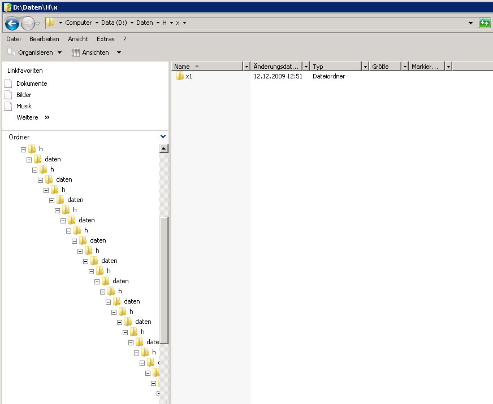Open the Ansichten views dropdown arrow
Screen dimensions: 493x404
click(x=119, y=52)
